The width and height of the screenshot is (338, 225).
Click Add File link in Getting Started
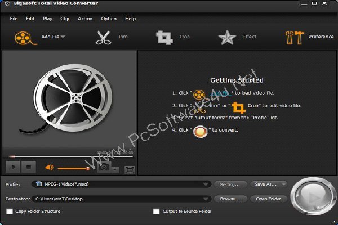click(220, 93)
